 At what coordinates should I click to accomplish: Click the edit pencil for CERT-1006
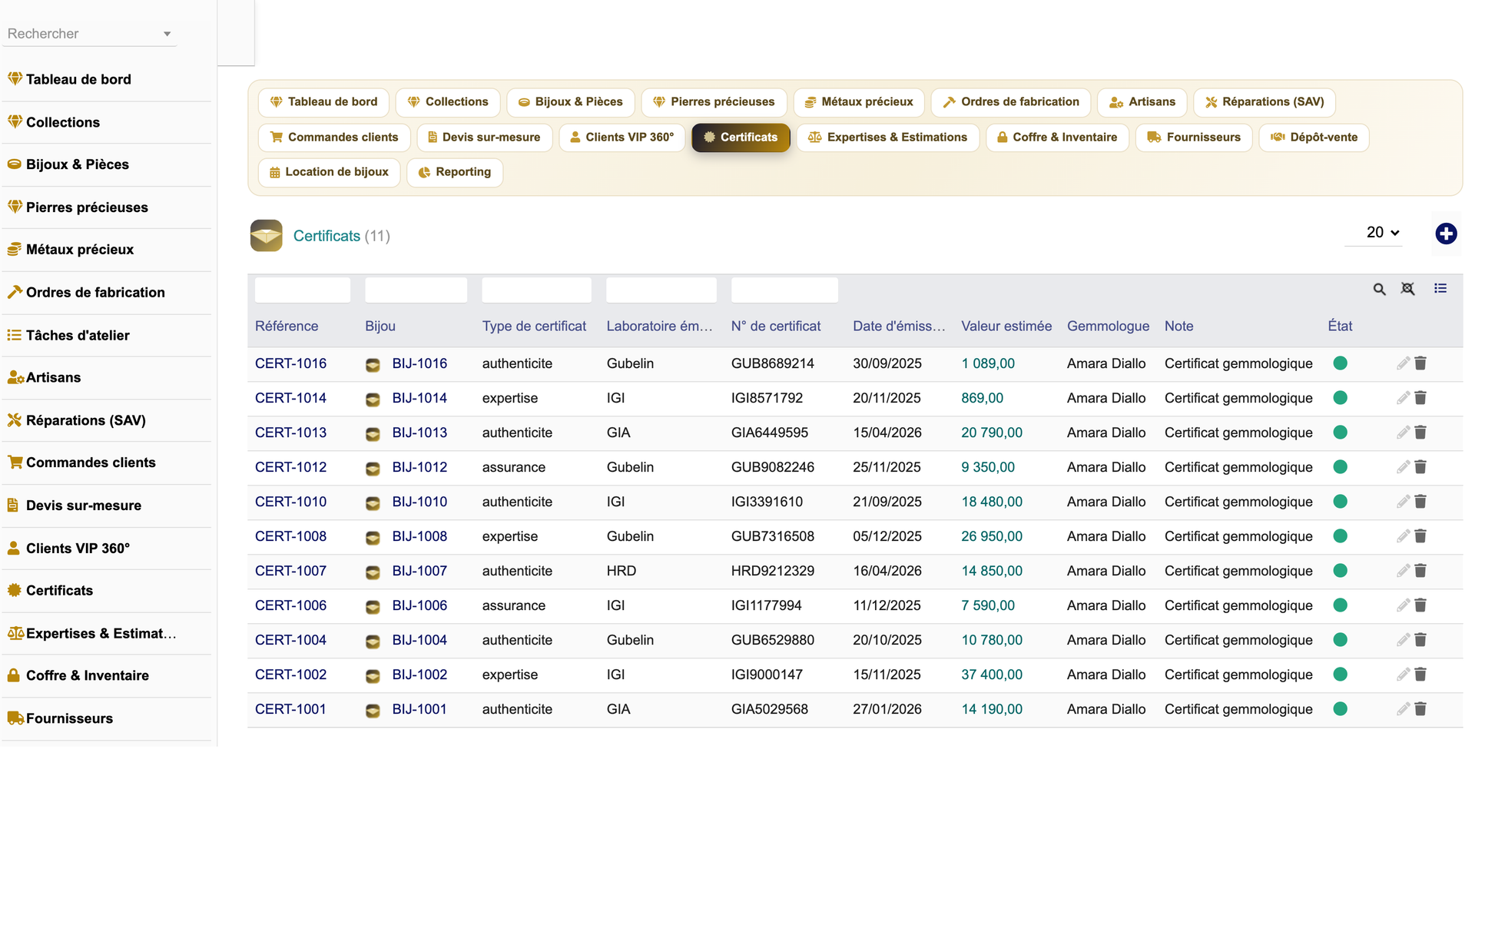coord(1403,605)
